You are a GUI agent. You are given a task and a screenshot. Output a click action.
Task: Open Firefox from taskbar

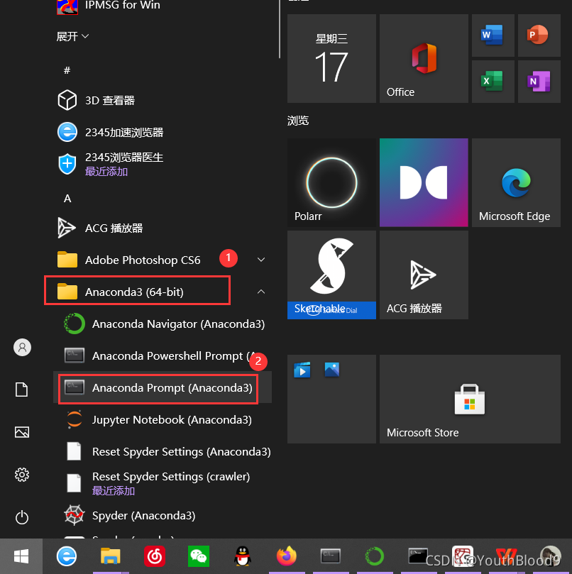tap(287, 556)
